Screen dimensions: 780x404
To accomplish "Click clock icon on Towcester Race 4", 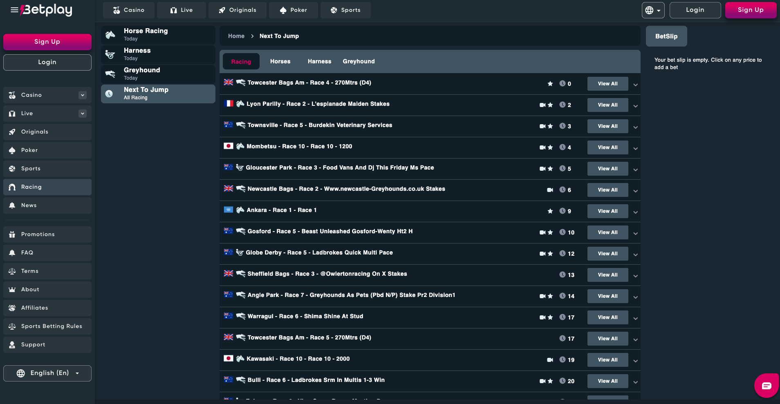I will 563,84.
